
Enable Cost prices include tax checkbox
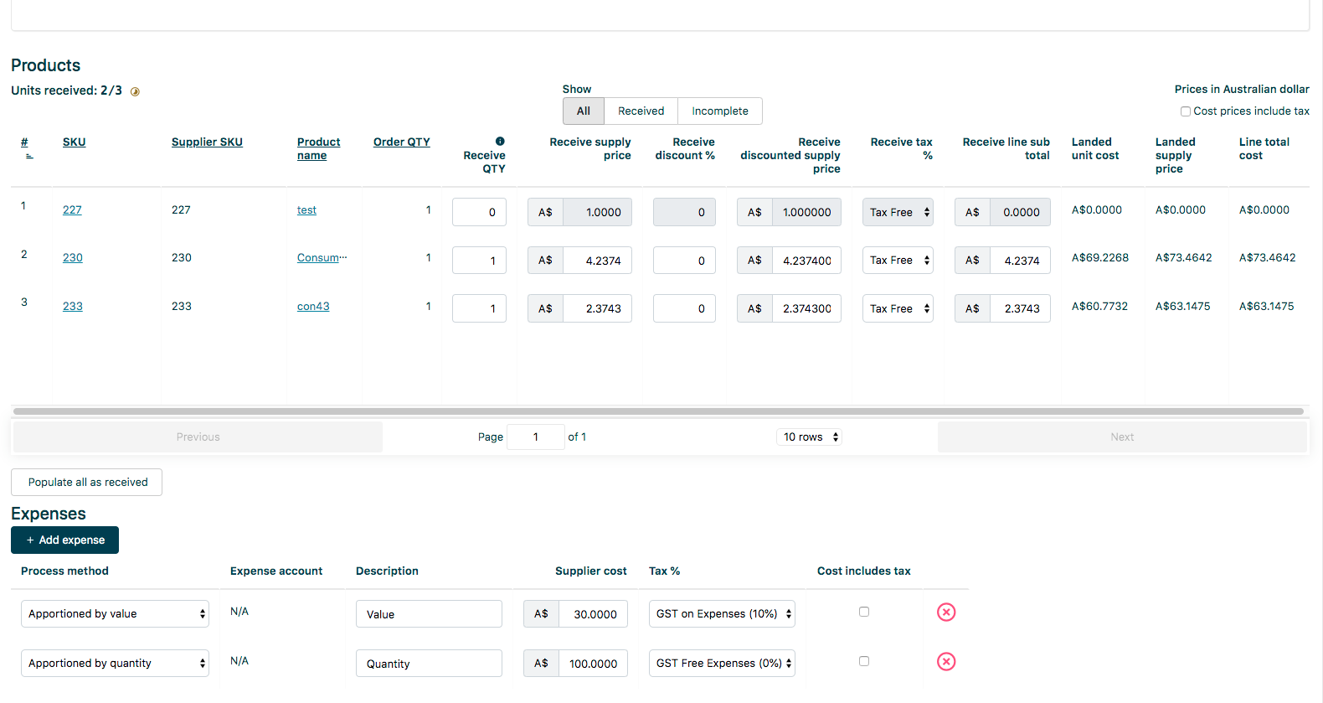point(1186,111)
